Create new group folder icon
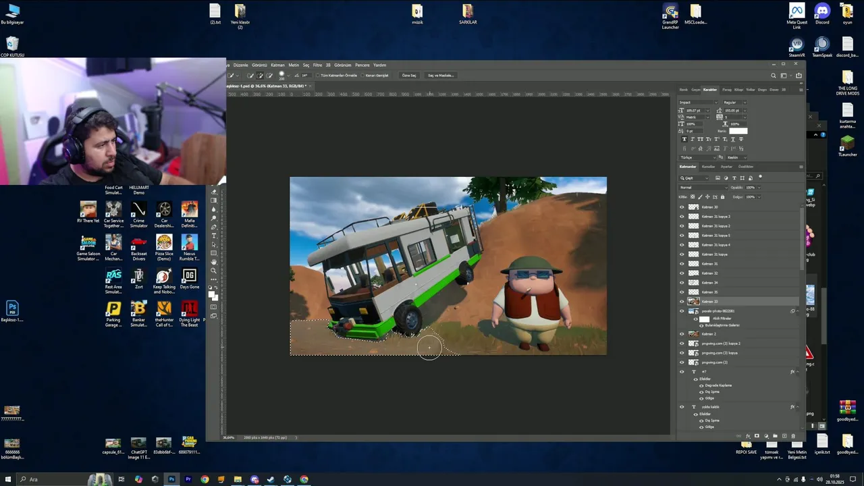The height and width of the screenshot is (486, 864). pos(775,435)
